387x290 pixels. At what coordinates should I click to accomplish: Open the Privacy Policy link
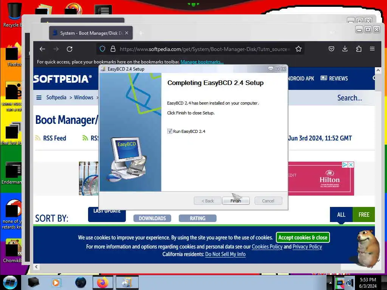(307, 247)
